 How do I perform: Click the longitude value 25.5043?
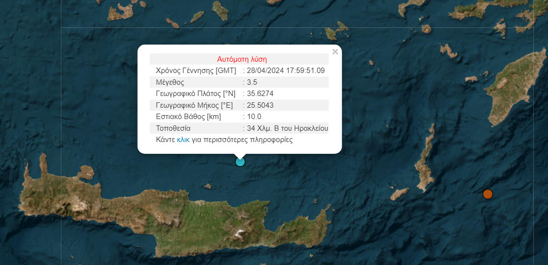[260, 105]
